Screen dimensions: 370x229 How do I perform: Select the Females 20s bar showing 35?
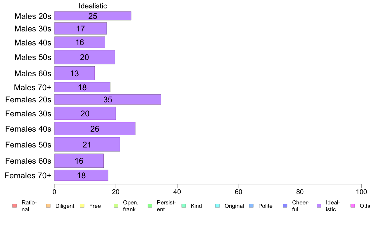pos(108,99)
